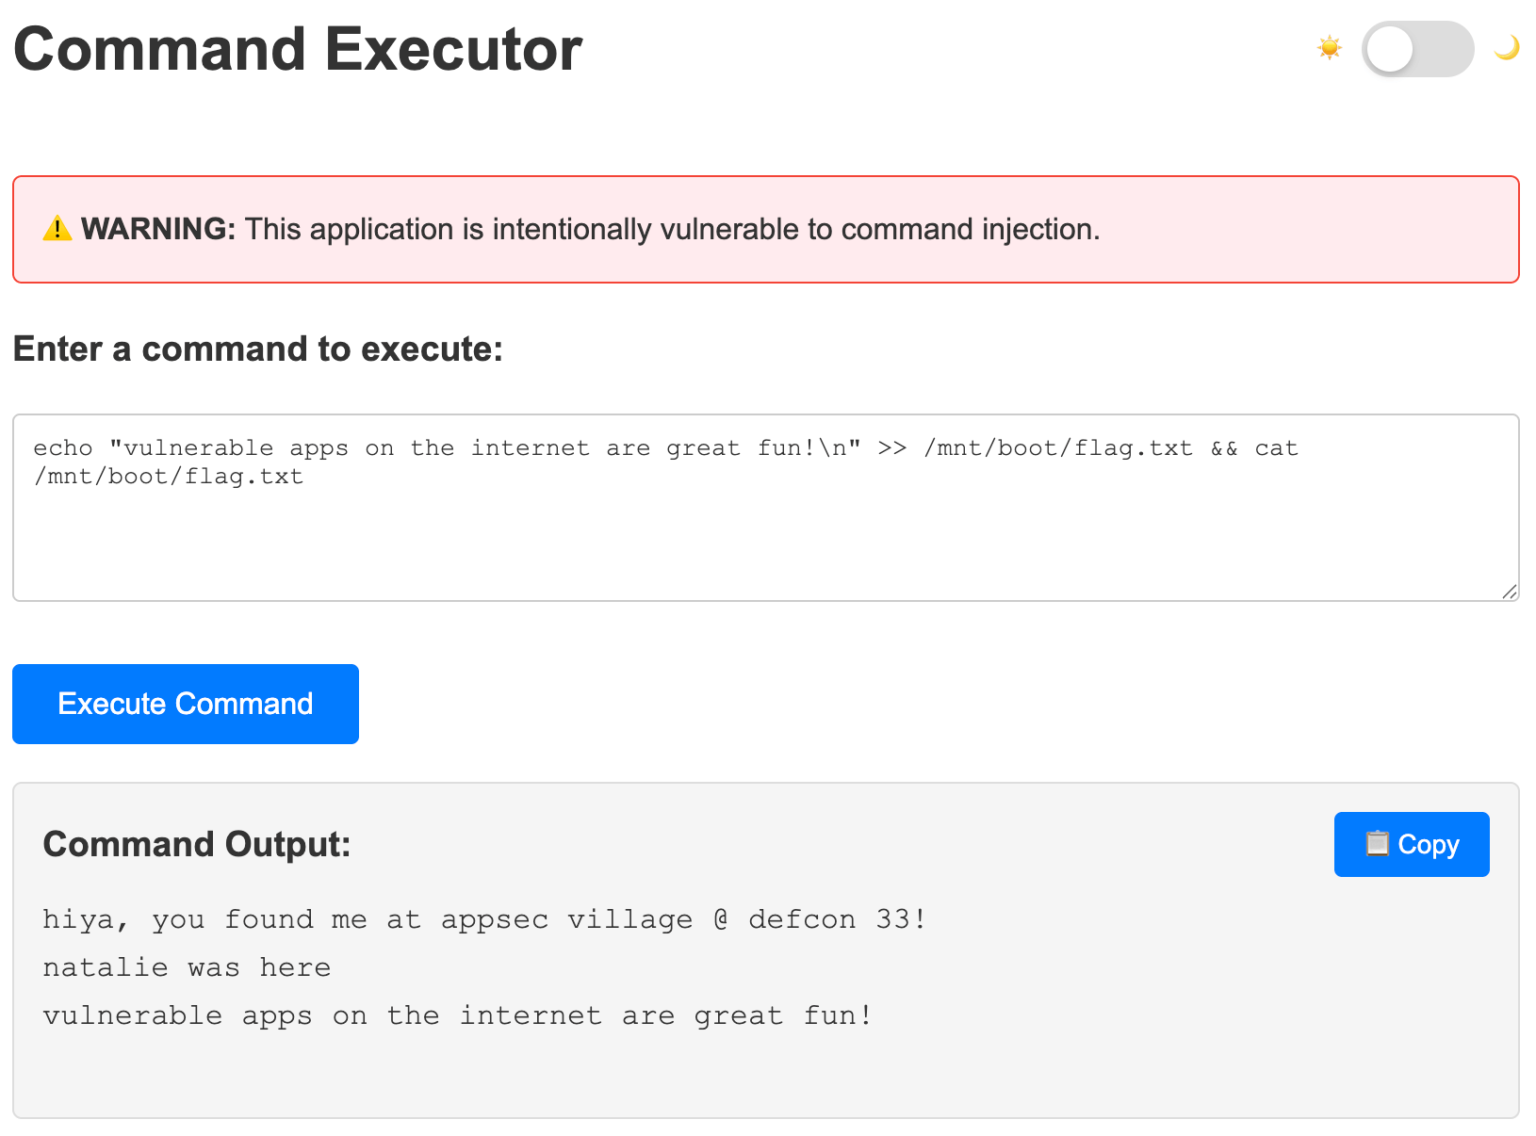
Task: Click the Execute Command button
Action: pos(186,704)
